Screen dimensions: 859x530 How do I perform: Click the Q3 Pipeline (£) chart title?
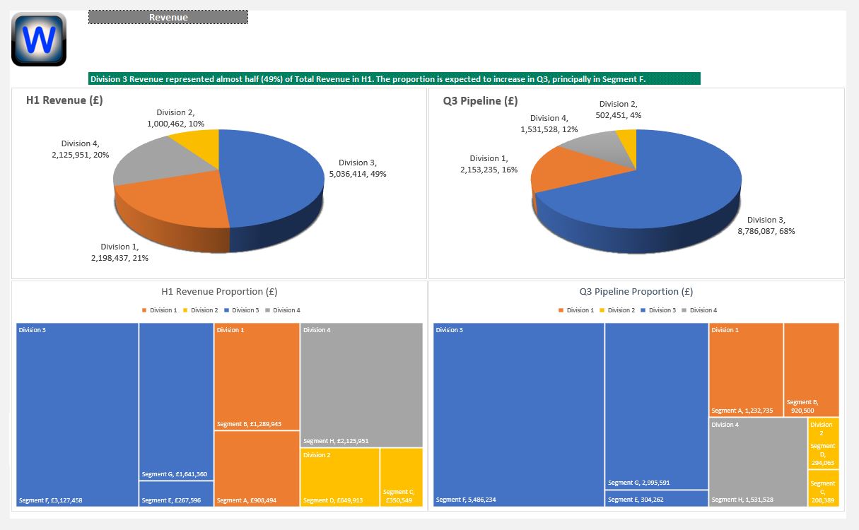click(x=480, y=100)
